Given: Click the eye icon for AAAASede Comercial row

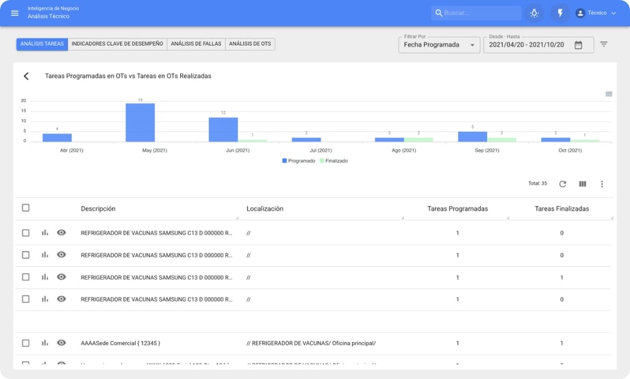Looking at the screenshot, I should point(61,343).
